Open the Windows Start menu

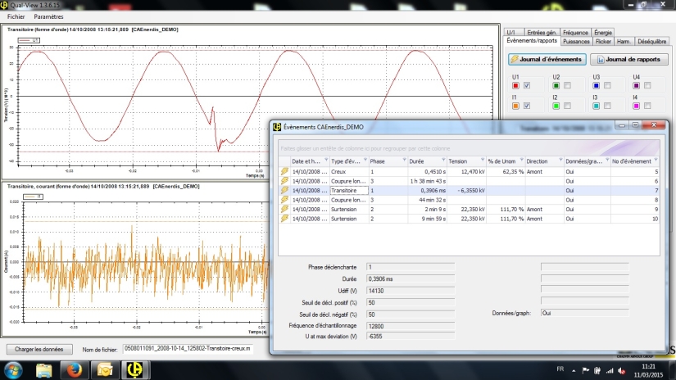pyautogui.click(x=13, y=370)
